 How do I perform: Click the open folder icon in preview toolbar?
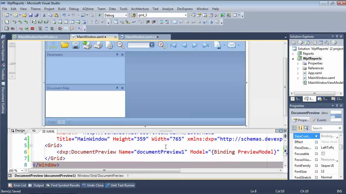[x=65, y=45]
